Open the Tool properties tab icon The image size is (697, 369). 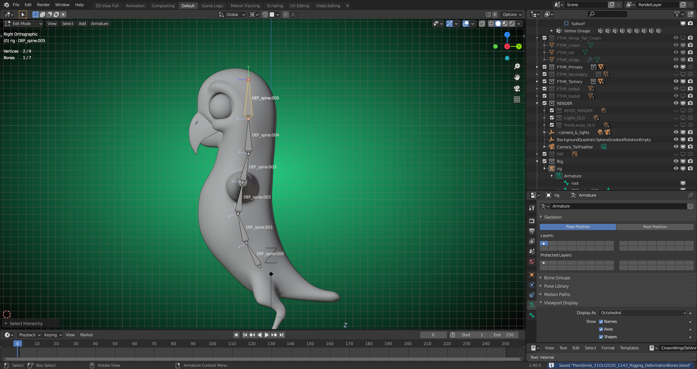pos(532,208)
